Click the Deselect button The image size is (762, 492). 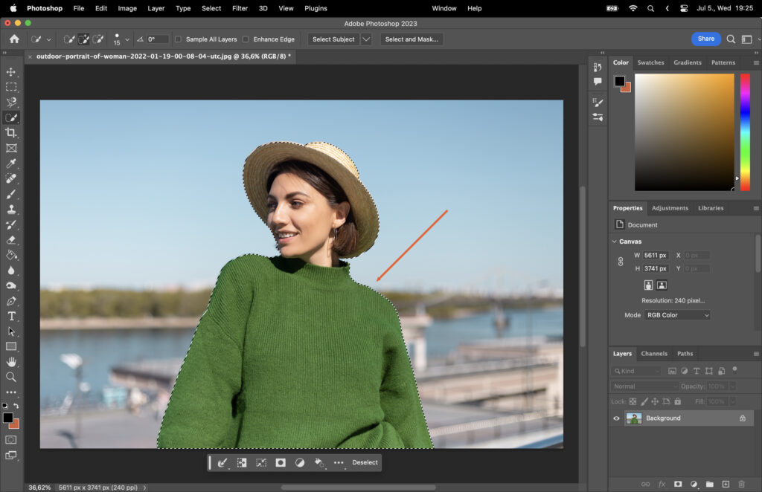pos(365,462)
